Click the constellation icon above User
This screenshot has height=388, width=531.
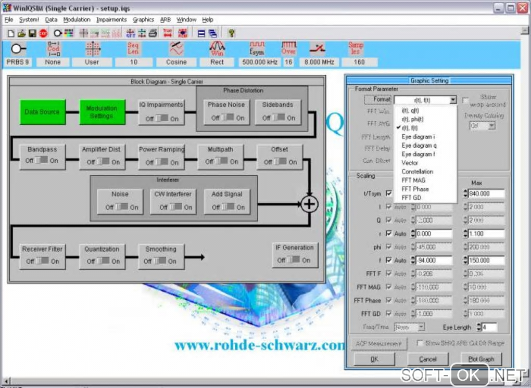93,49
